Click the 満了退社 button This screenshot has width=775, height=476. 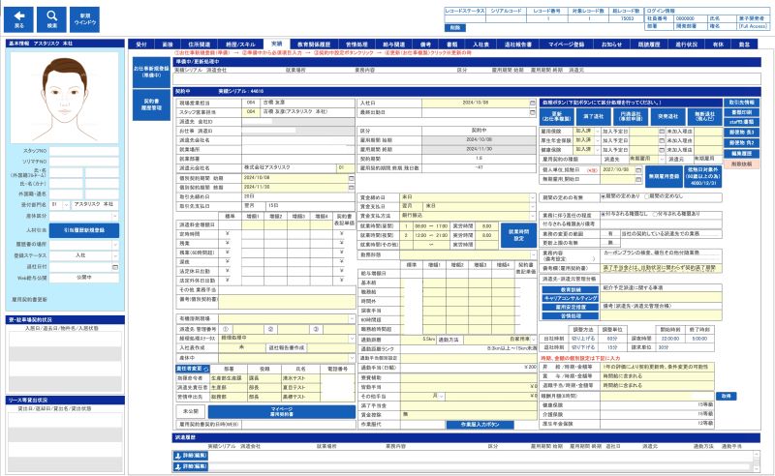click(x=593, y=116)
